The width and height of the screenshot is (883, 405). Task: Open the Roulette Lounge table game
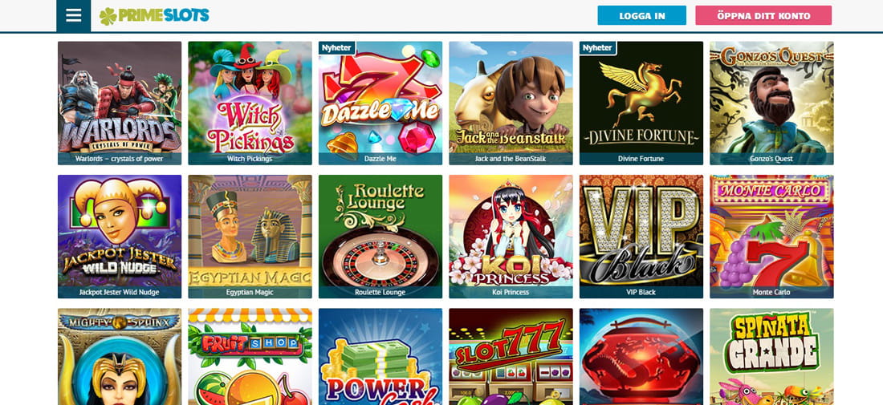coord(380,237)
